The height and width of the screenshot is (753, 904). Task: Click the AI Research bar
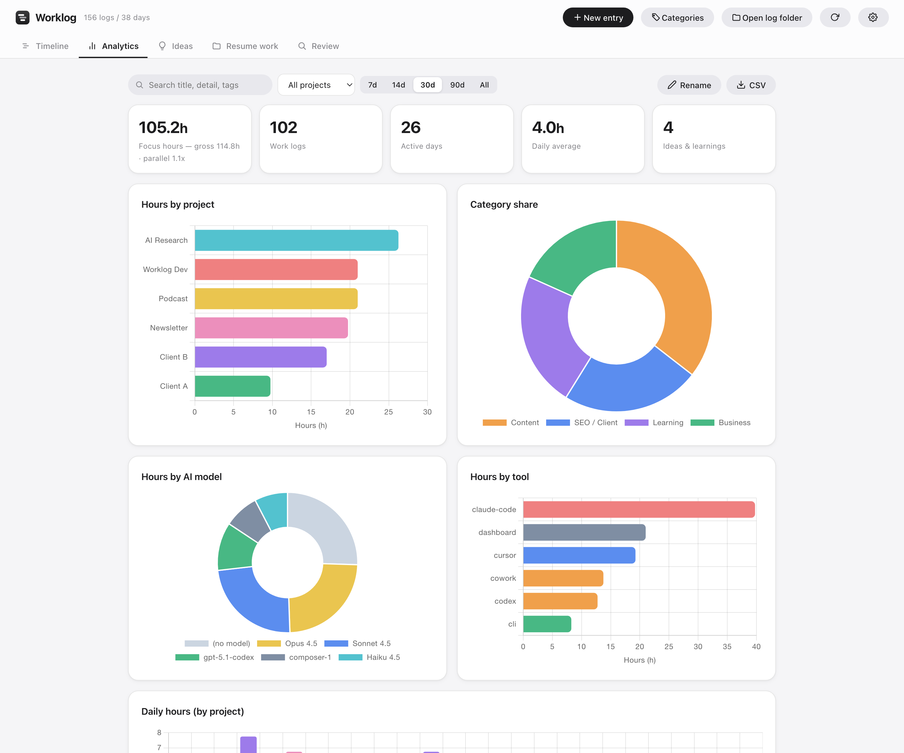point(297,240)
